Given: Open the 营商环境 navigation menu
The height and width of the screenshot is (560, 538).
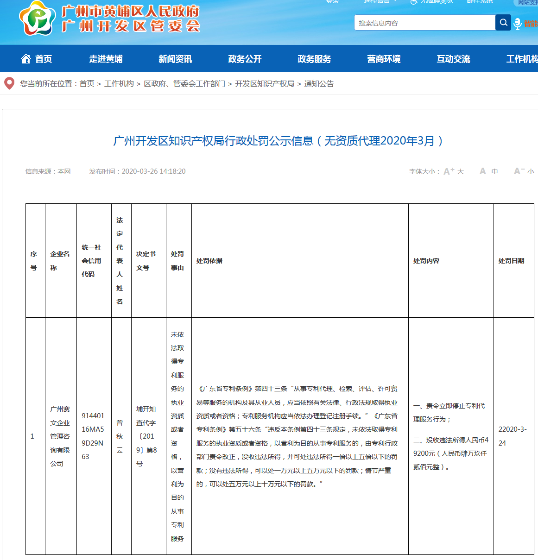Looking at the screenshot, I should pos(384,59).
